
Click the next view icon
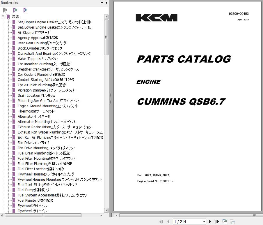tap(232, 222)
